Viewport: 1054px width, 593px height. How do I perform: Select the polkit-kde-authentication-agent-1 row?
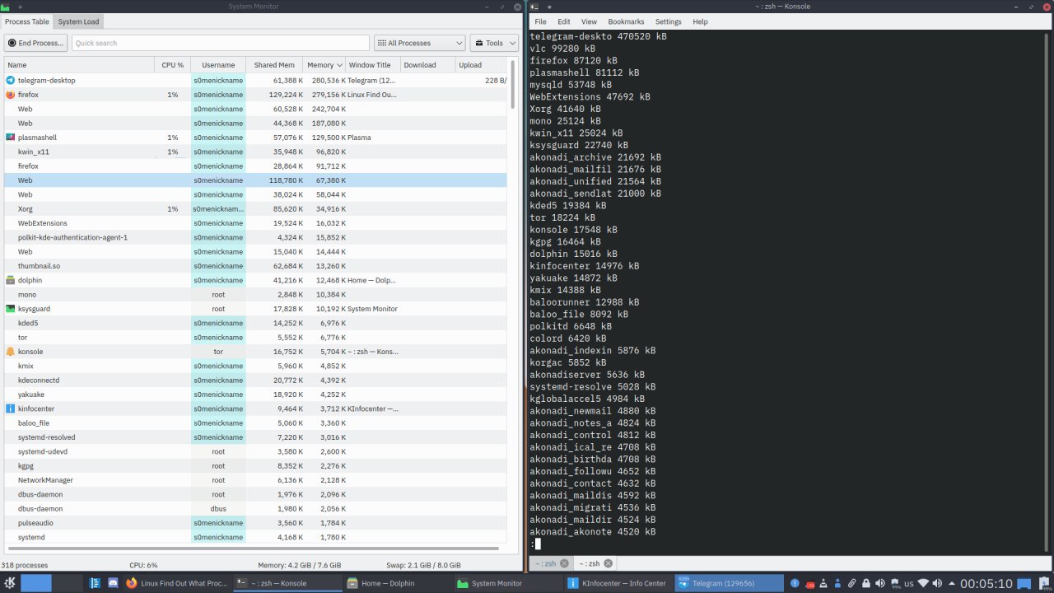click(x=255, y=237)
